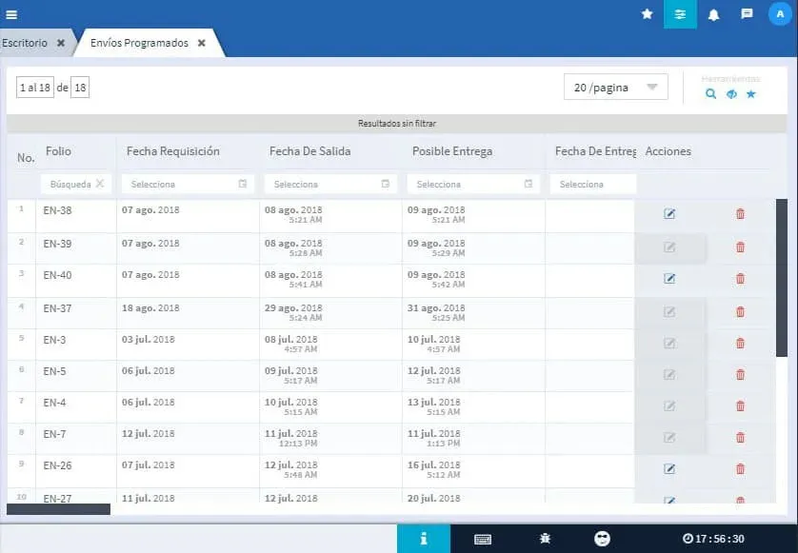
Task: Click the bug report icon
Action: (545, 539)
